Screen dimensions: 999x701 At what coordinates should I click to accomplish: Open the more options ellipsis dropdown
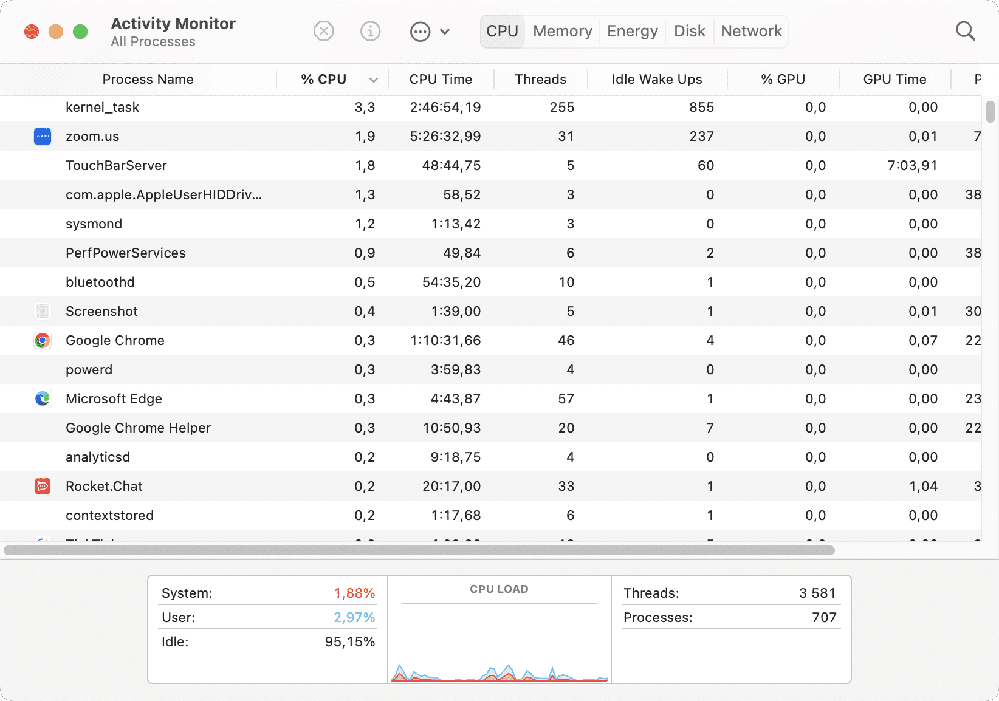[419, 31]
